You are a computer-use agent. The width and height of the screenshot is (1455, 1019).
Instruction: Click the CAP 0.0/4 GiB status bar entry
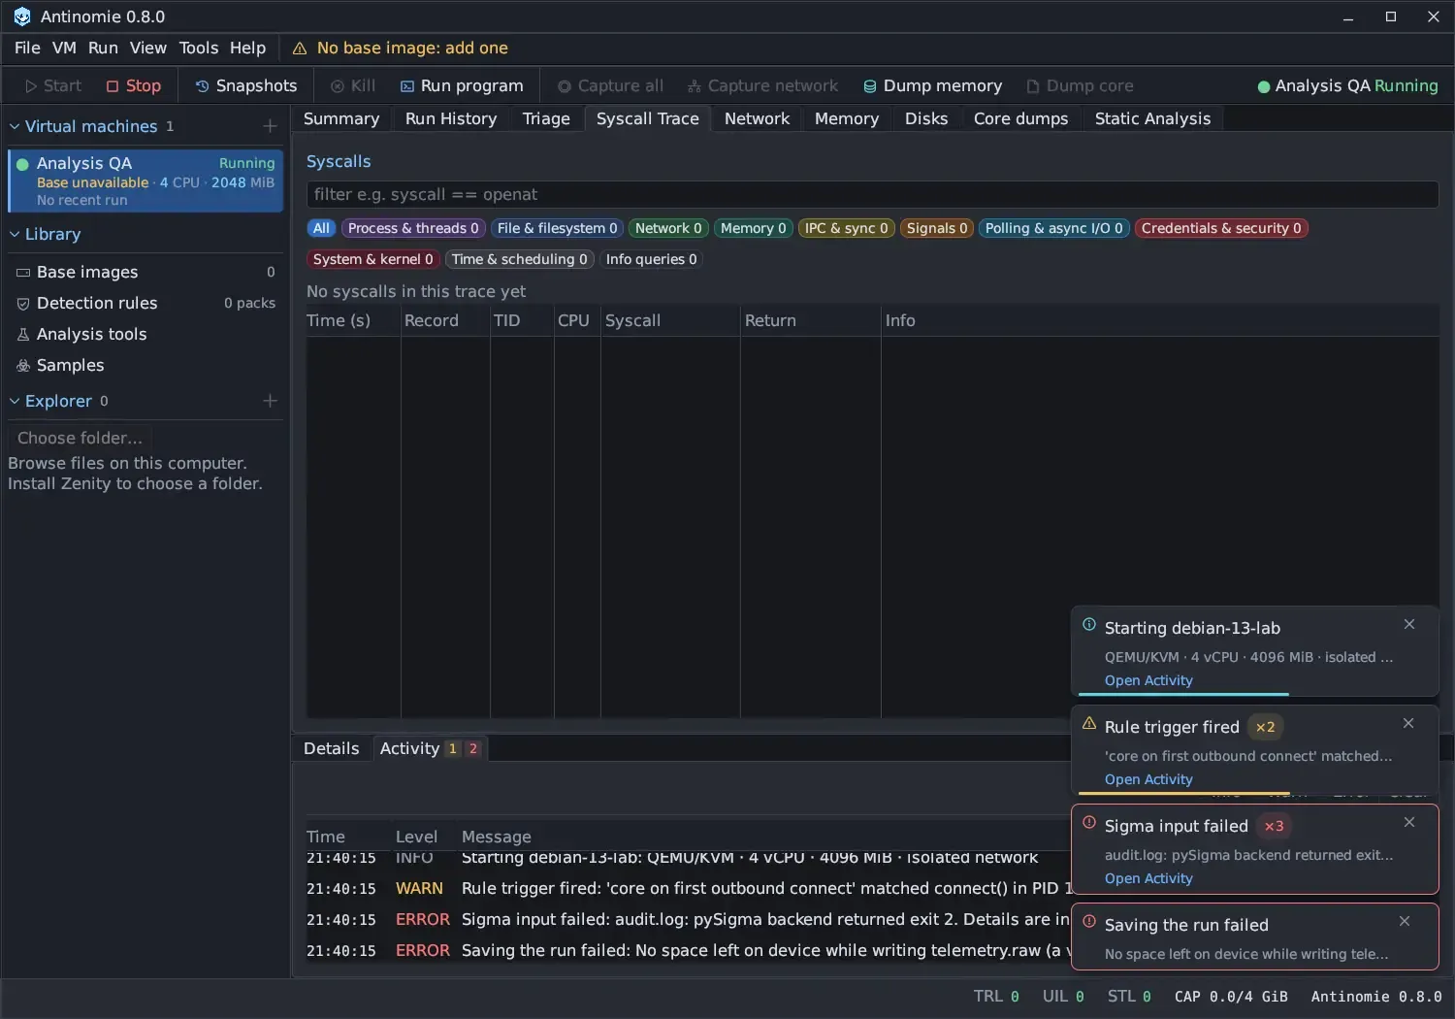(x=1231, y=997)
